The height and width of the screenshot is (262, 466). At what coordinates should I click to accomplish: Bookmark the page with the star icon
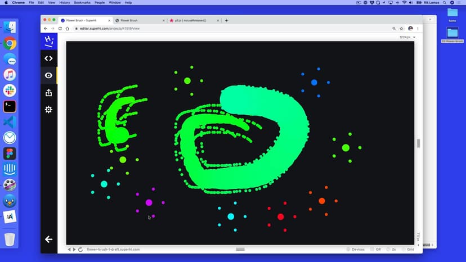pos(401,28)
